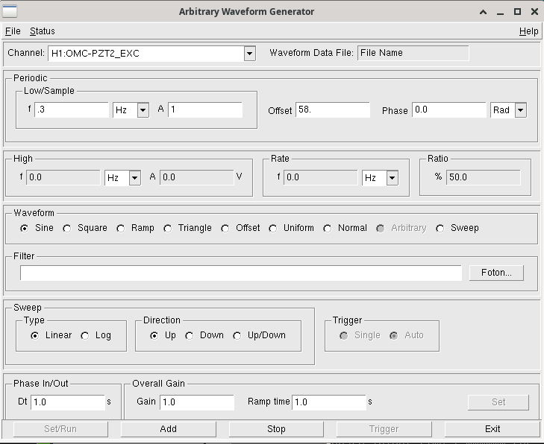Screen dimensions: 544x444
Task: Click the window menu icon in title bar
Action: point(10,11)
